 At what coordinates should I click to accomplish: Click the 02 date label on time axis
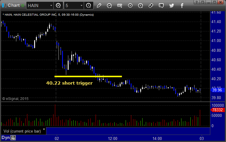pyautogui.click(x=57, y=138)
